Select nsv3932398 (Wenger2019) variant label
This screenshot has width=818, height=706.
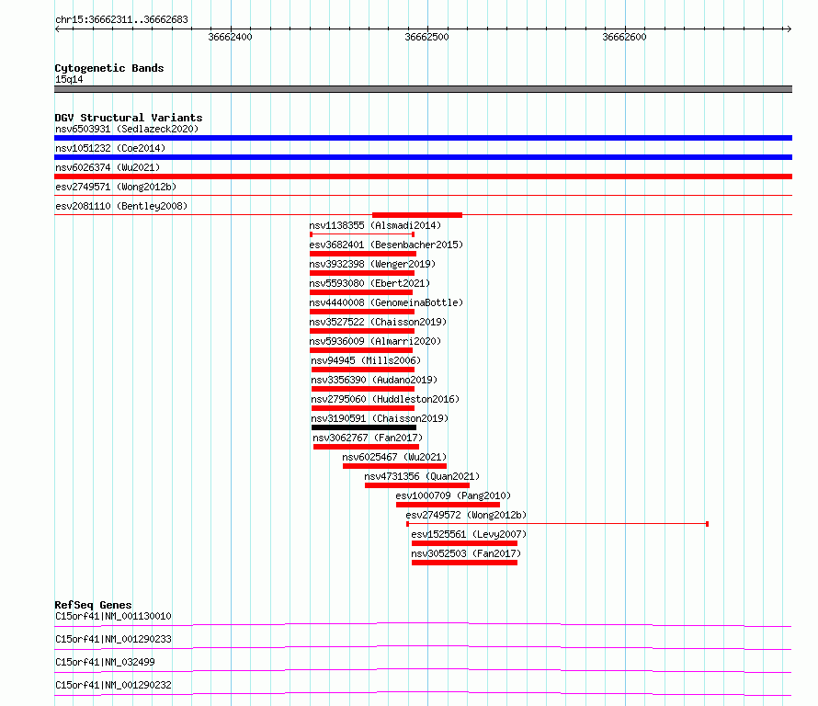click(x=372, y=264)
